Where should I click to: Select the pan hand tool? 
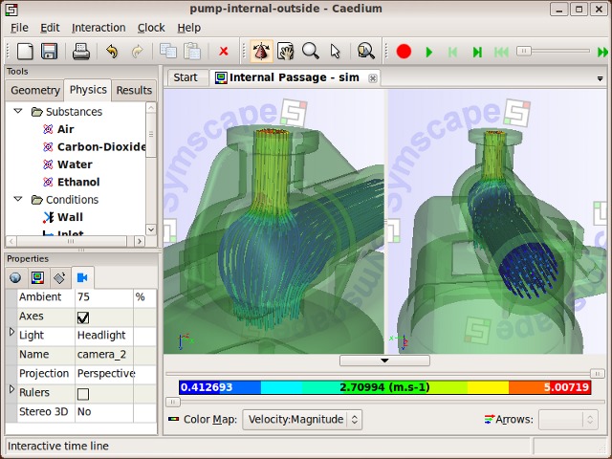click(284, 52)
